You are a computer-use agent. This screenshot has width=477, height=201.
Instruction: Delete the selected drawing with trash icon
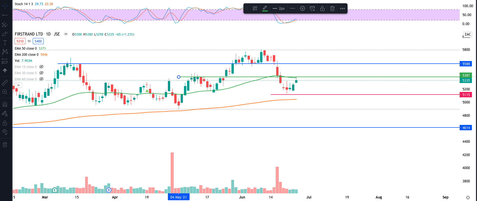pyautogui.click(x=332, y=8)
